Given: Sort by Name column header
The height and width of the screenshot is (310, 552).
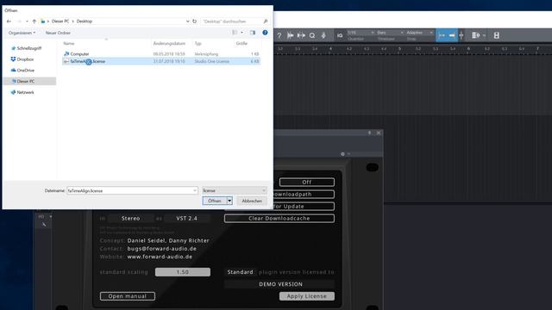Looking at the screenshot, I should coord(69,43).
